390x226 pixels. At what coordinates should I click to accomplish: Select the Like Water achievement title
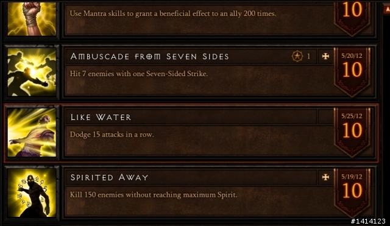click(101, 117)
